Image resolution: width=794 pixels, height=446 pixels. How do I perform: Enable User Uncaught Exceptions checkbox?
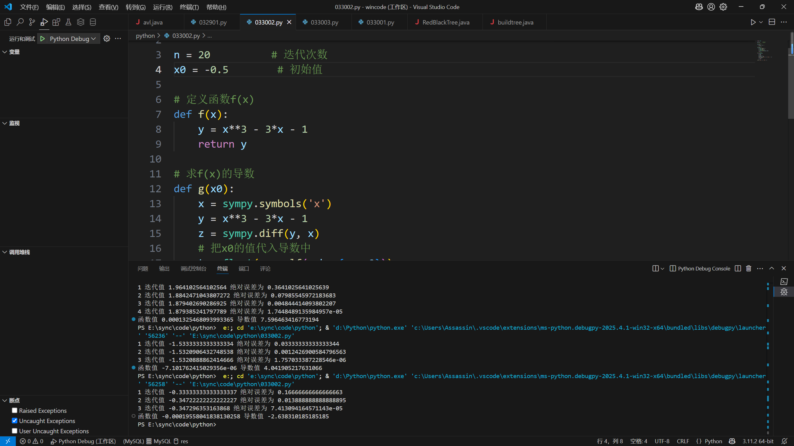(x=15, y=431)
